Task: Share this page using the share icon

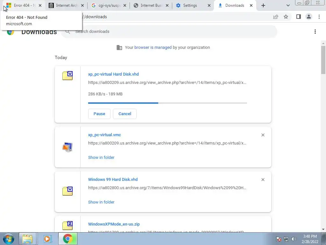Action: coord(276,17)
